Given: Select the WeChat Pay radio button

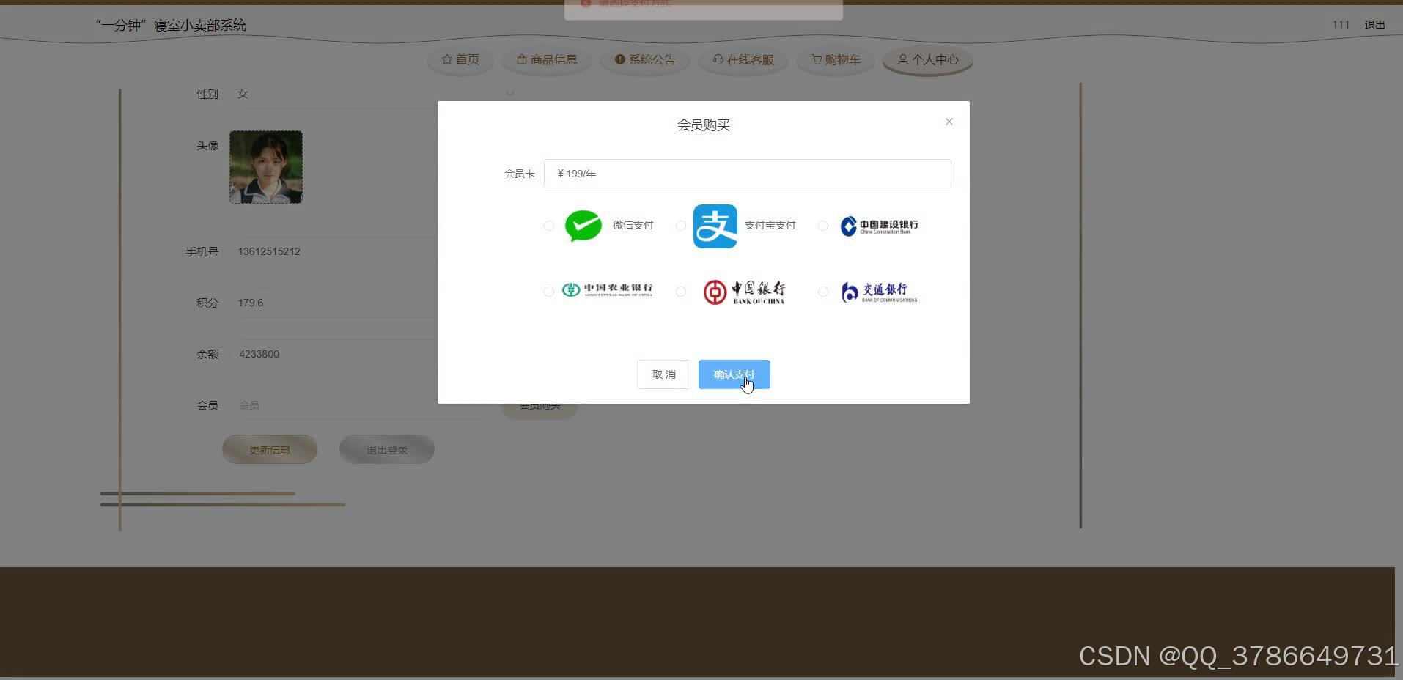Looking at the screenshot, I should [549, 226].
